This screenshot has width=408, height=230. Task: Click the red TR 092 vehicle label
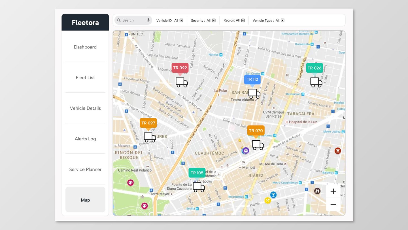(x=180, y=68)
